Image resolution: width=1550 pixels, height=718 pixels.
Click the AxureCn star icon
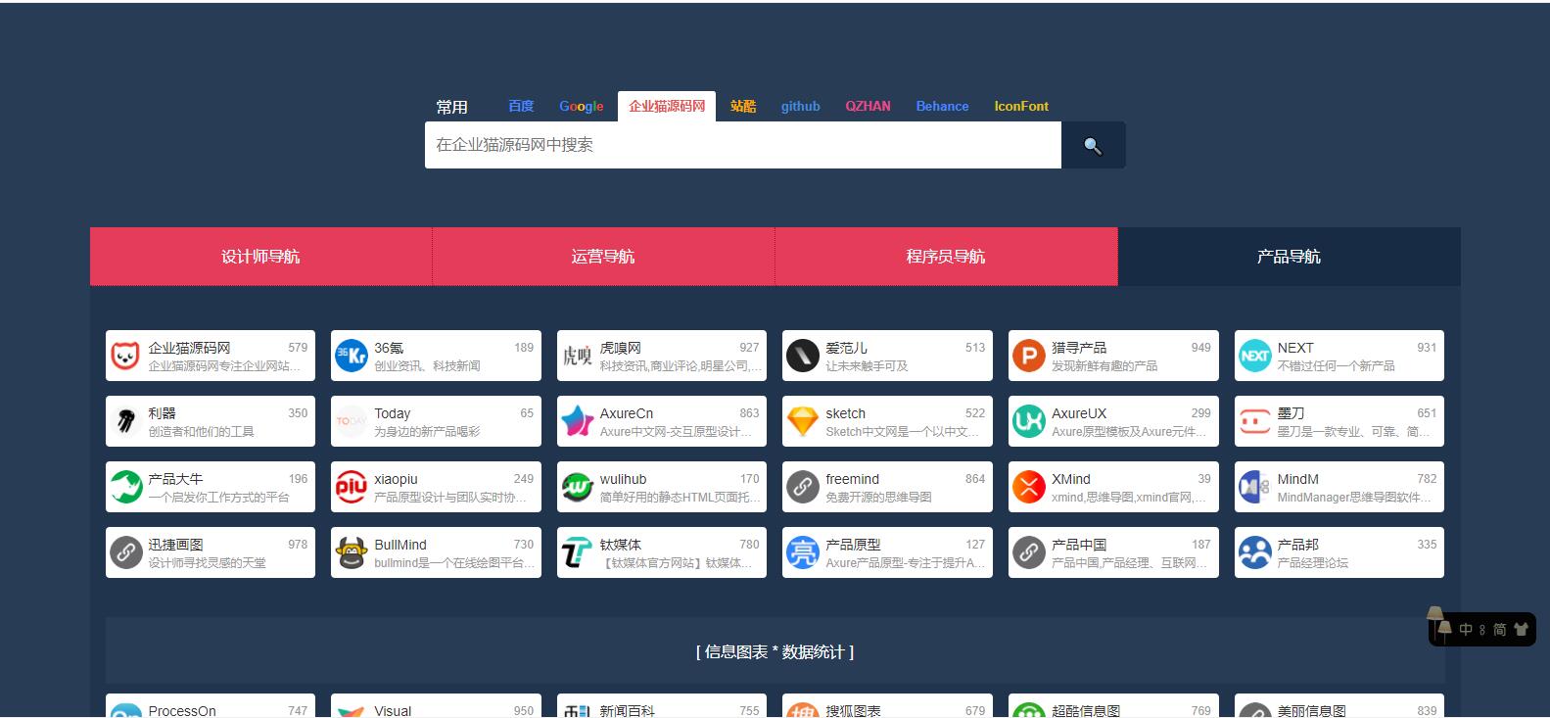click(x=577, y=421)
